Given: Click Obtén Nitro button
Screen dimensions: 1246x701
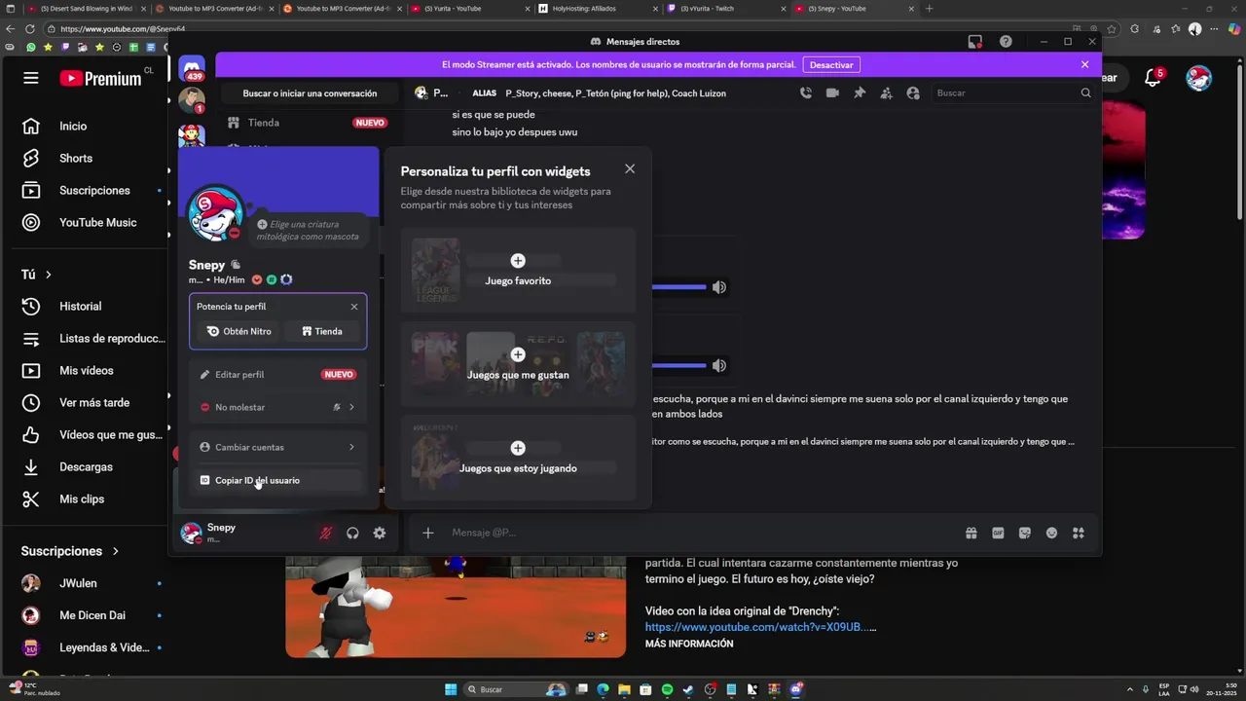Looking at the screenshot, I should 239,331.
